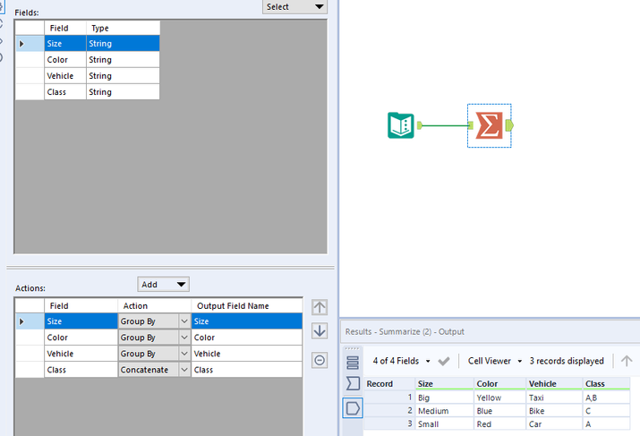Select the Bike cell in Results

(x=554, y=411)
